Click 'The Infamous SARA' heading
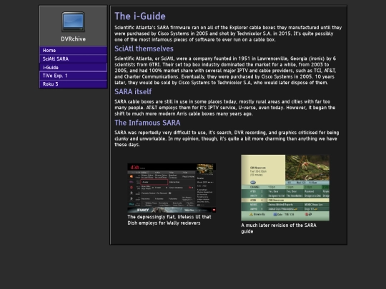 [x=147, y=123]
